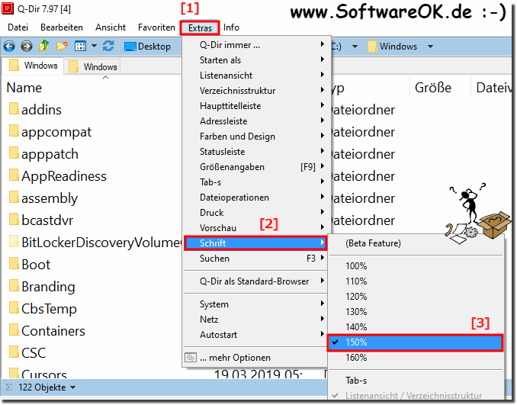The height and width of the screenshot is (405, 517).
Task: Open the Ansicht menu
Action: (x=111, y=27)
